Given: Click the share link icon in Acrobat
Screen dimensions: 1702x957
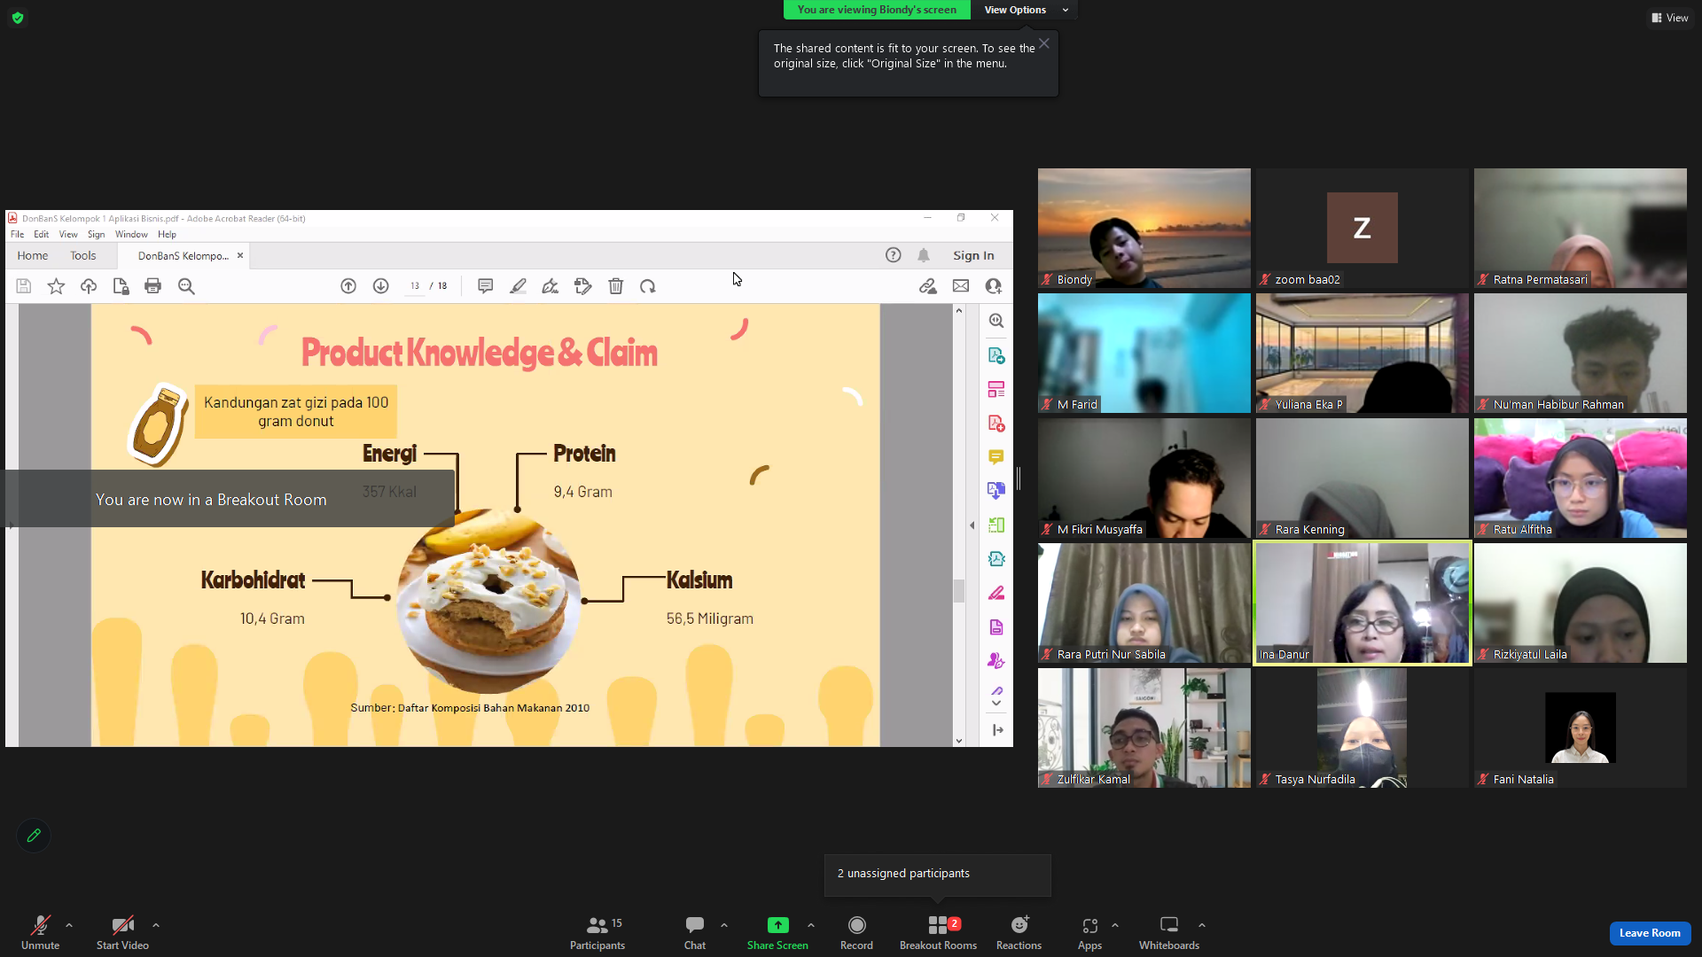Looking at the screenshot, I should [928, 286].
